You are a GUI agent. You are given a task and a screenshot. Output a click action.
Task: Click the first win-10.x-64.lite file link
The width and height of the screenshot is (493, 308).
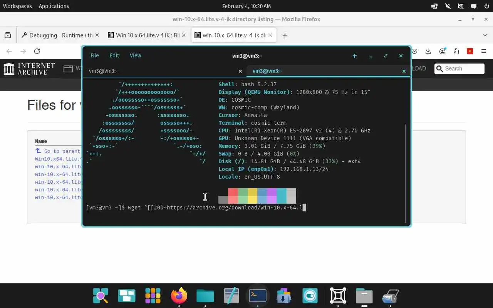(59, 167)
